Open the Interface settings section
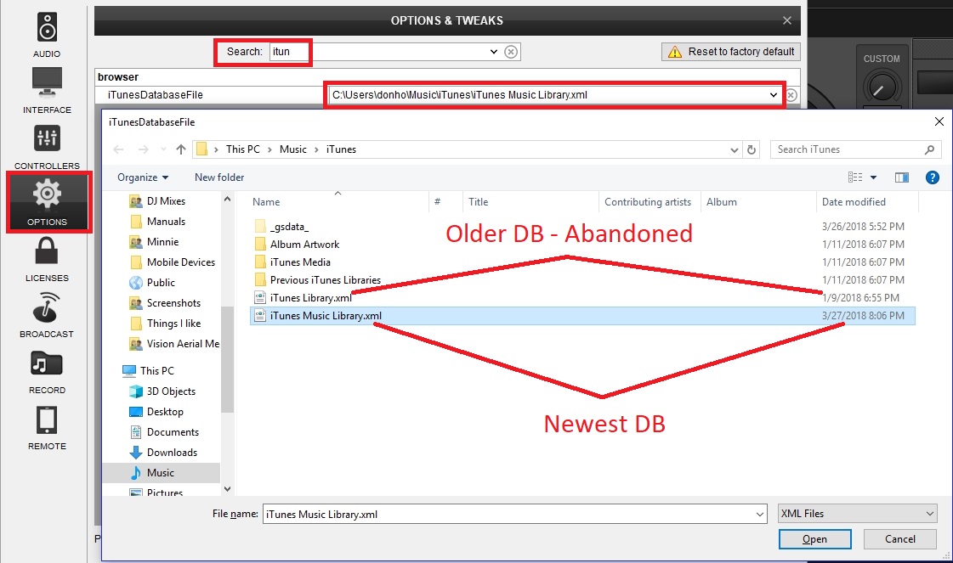 47,91
